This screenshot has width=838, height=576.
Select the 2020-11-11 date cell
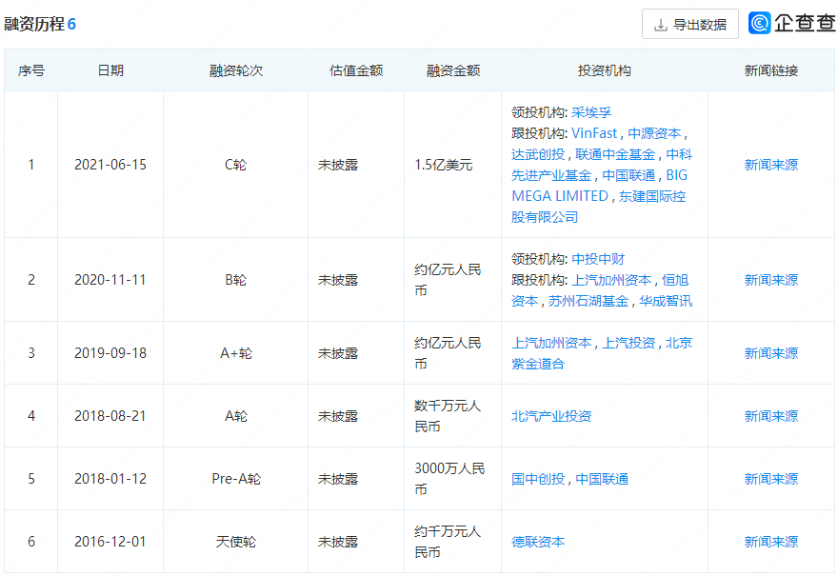pos(110,280)
